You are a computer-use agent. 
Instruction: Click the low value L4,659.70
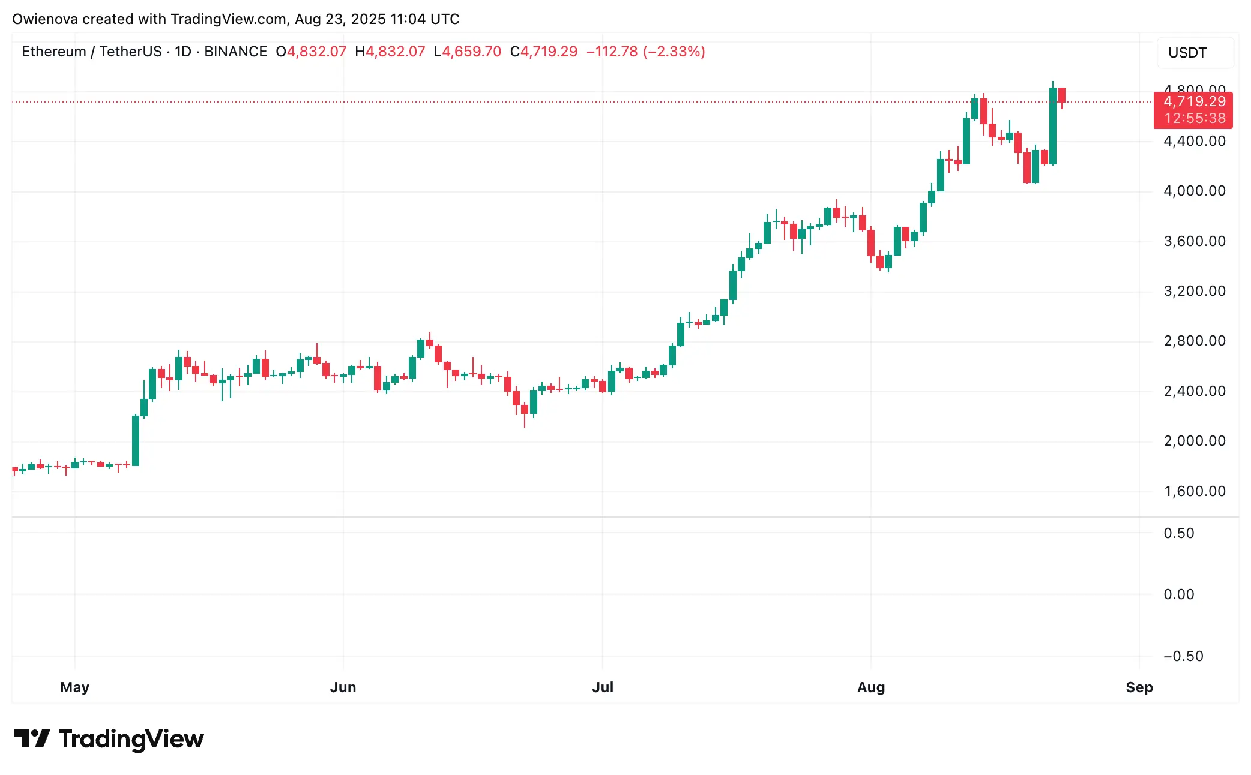[468, 52]
